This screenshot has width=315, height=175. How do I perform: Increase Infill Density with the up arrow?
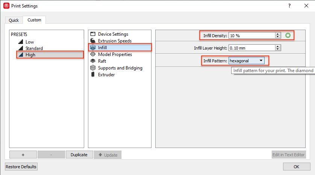[x=278, y=34]
